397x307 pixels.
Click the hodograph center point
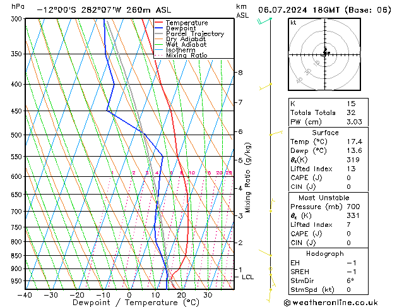tap(325, 54)
